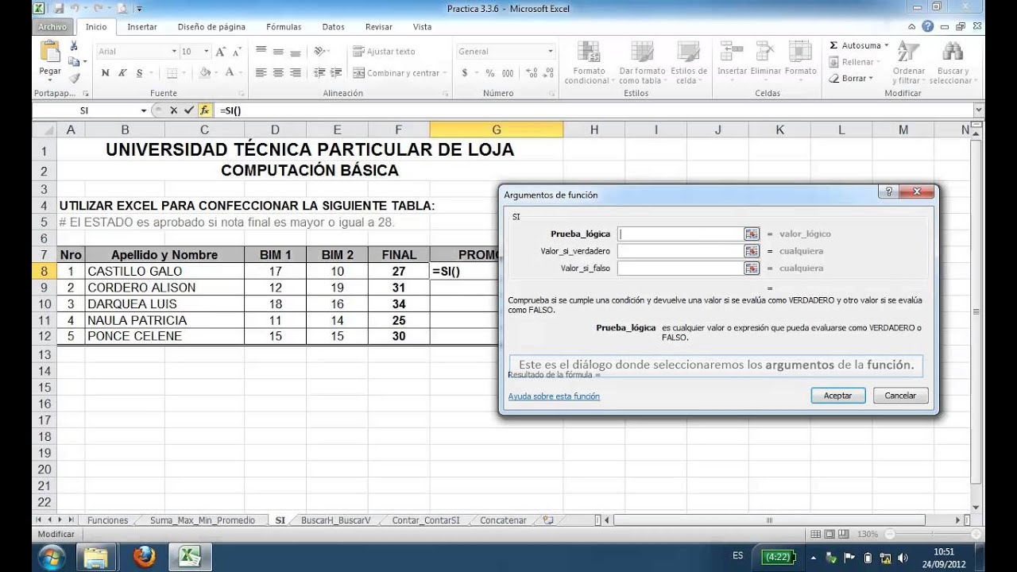
Task: Click the fill color paint bucket
Action: coord(205,73)
